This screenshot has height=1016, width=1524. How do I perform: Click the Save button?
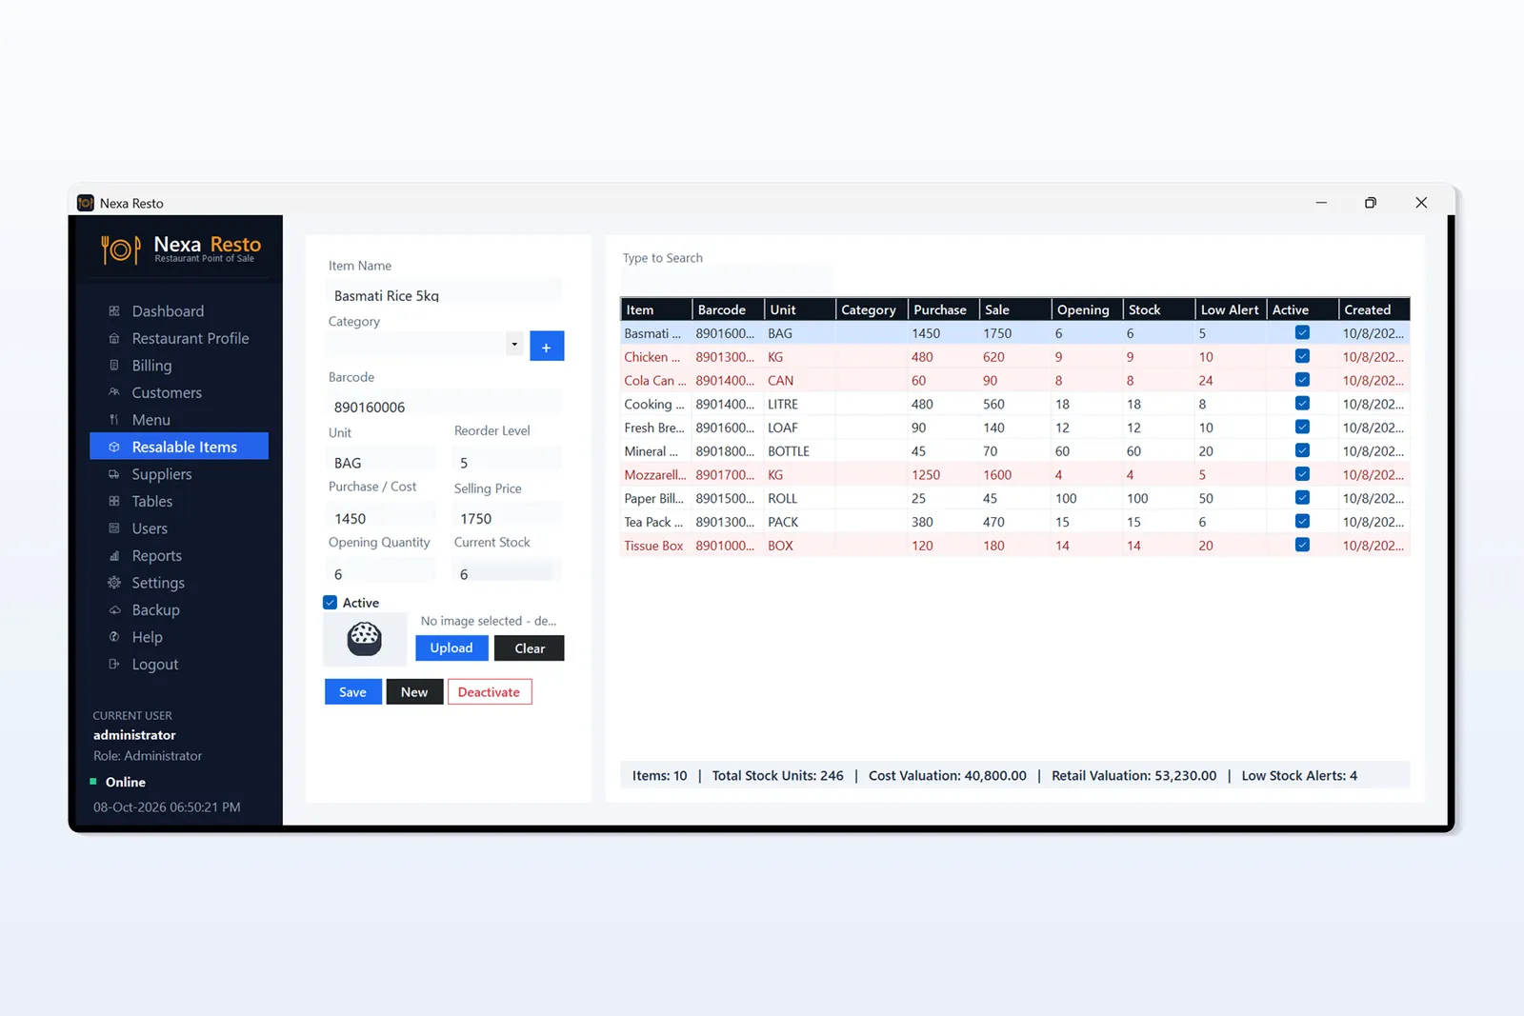tap(352, 692)
